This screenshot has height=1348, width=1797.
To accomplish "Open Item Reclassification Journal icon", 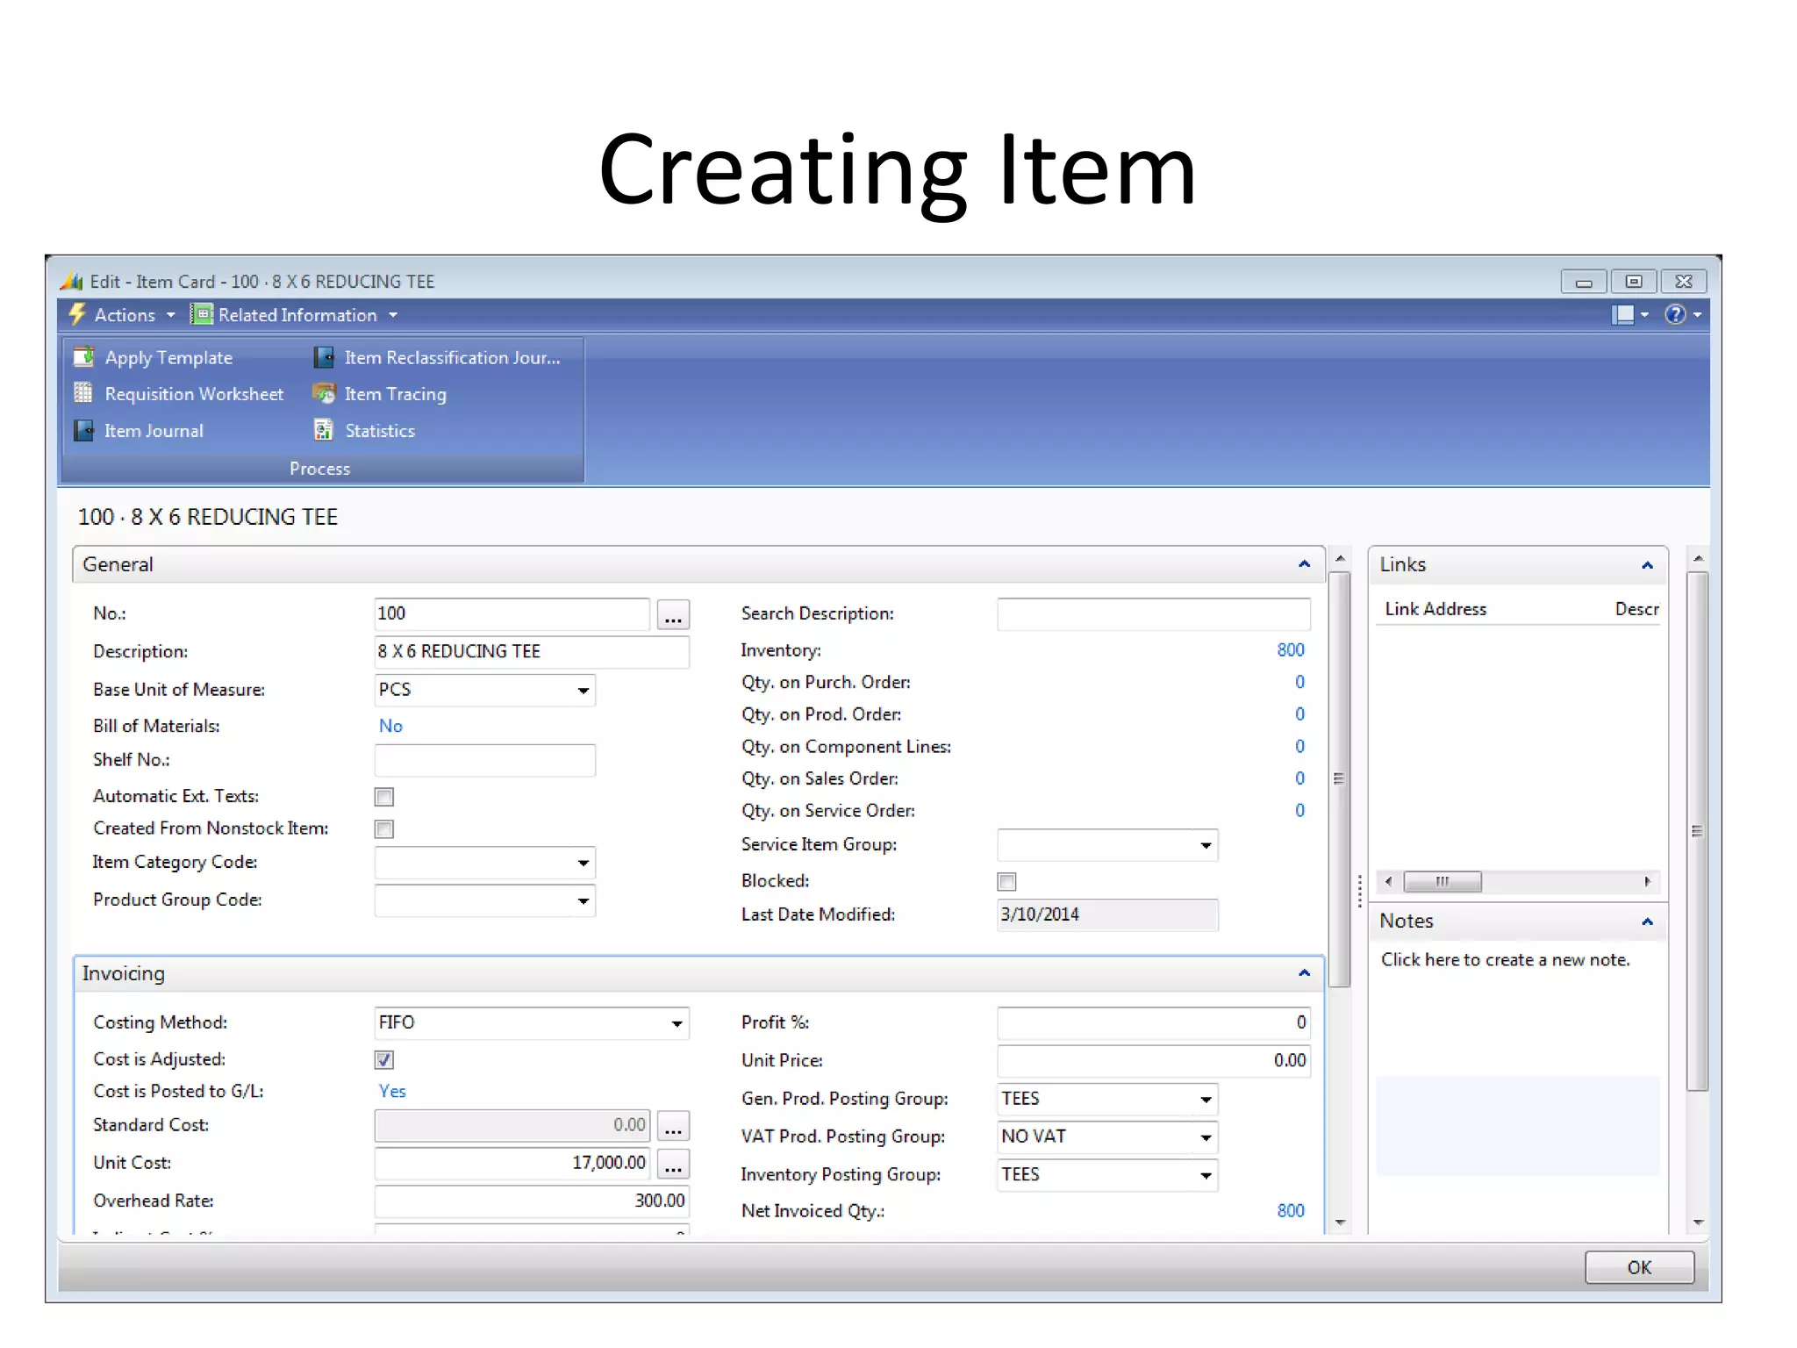I will [324, 357].
